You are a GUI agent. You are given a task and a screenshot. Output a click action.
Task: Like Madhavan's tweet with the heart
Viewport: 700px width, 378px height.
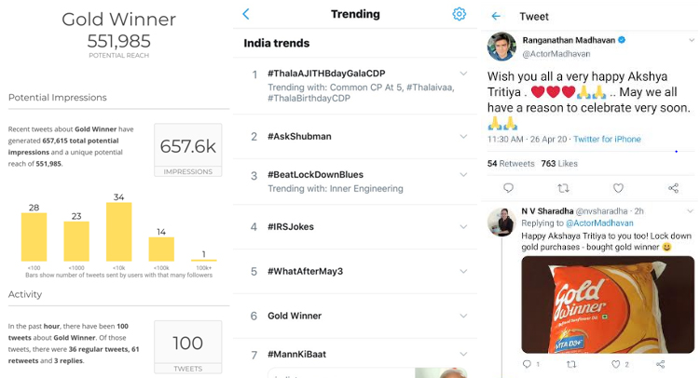pos(619,188)
